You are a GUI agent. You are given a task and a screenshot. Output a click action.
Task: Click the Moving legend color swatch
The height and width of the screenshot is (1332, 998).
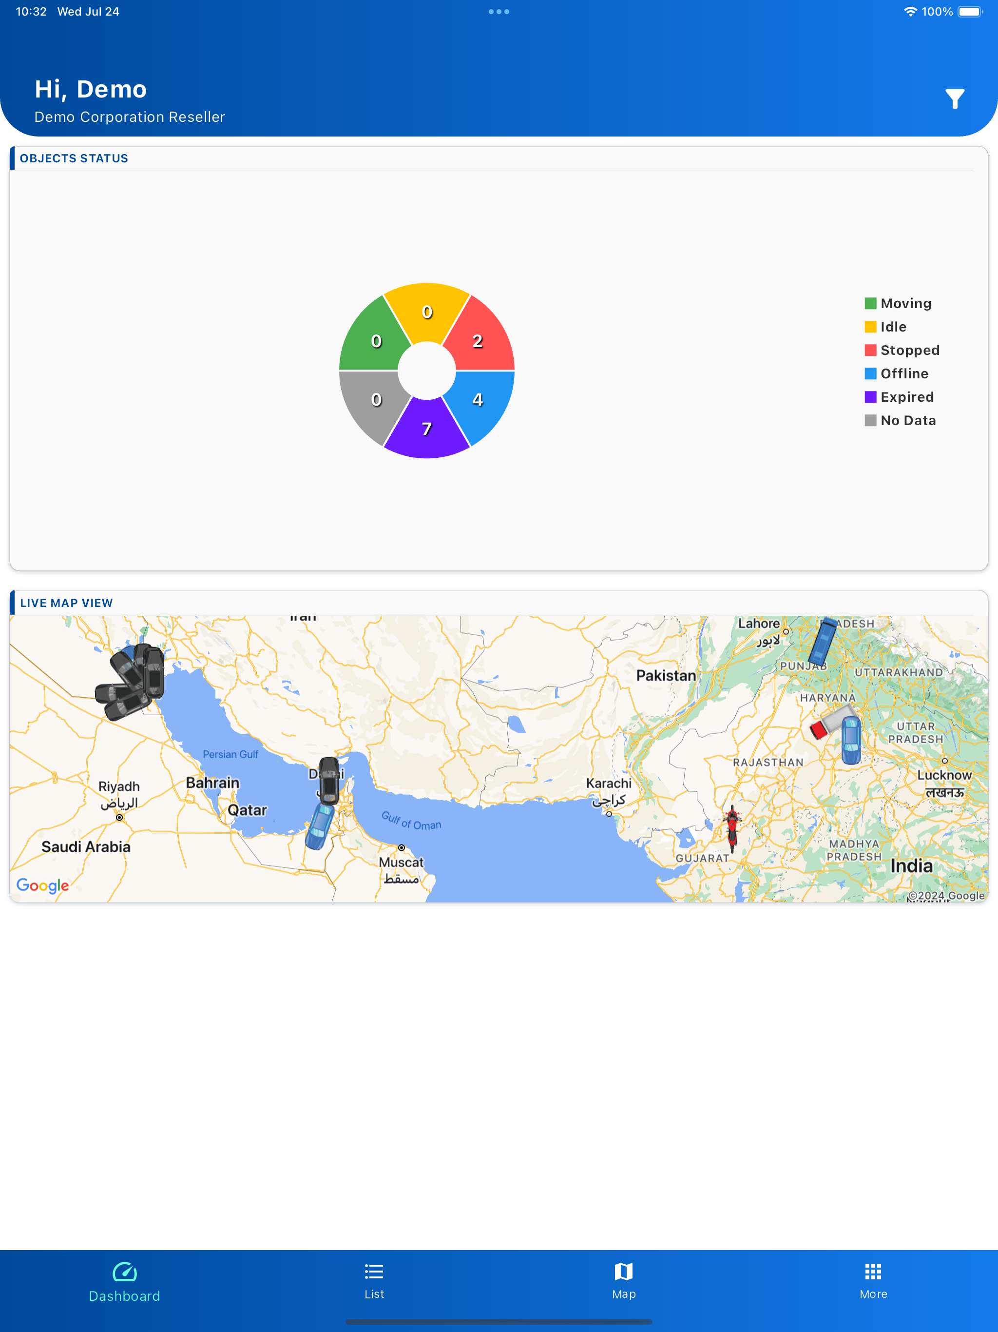(x=870, y=303)
